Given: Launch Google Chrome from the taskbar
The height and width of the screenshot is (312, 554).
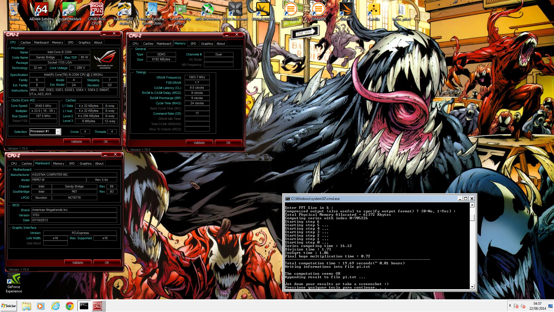Looking at the screenshot, I should pos(70,306).
